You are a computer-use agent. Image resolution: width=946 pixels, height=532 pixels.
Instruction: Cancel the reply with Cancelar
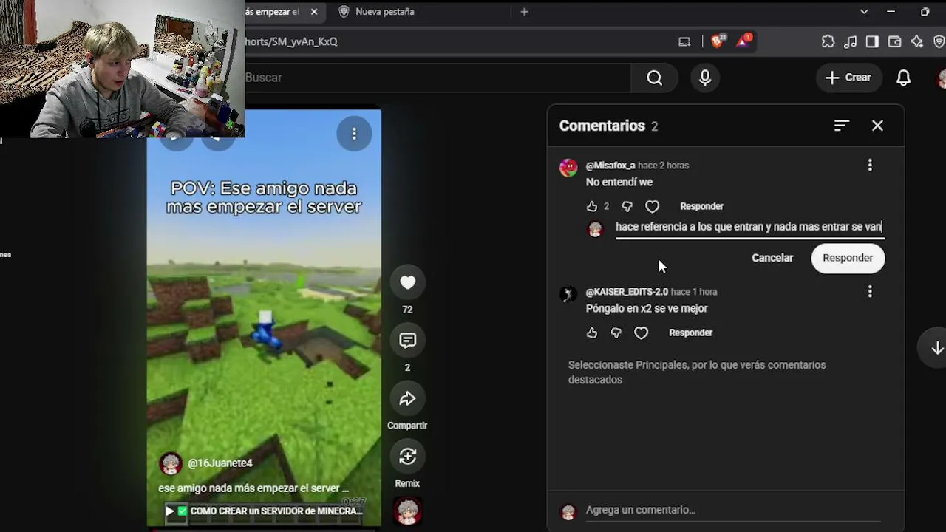(772, 258)
